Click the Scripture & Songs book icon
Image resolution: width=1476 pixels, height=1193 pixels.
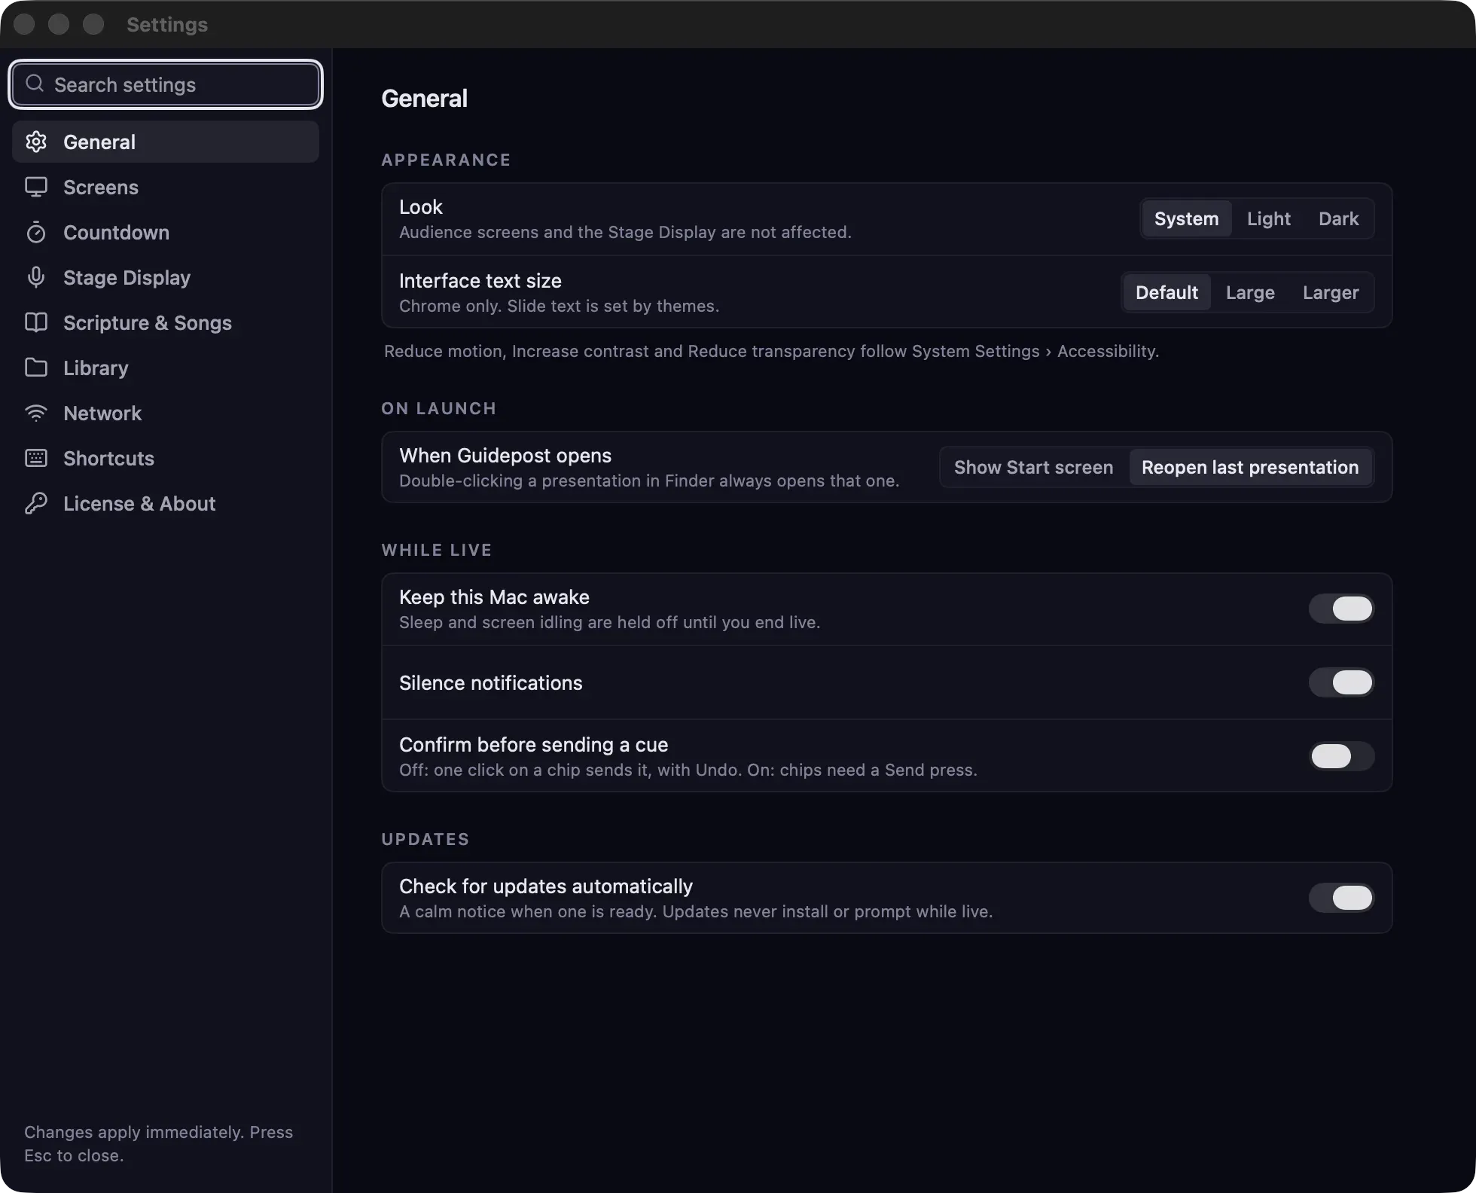point(36,322)
